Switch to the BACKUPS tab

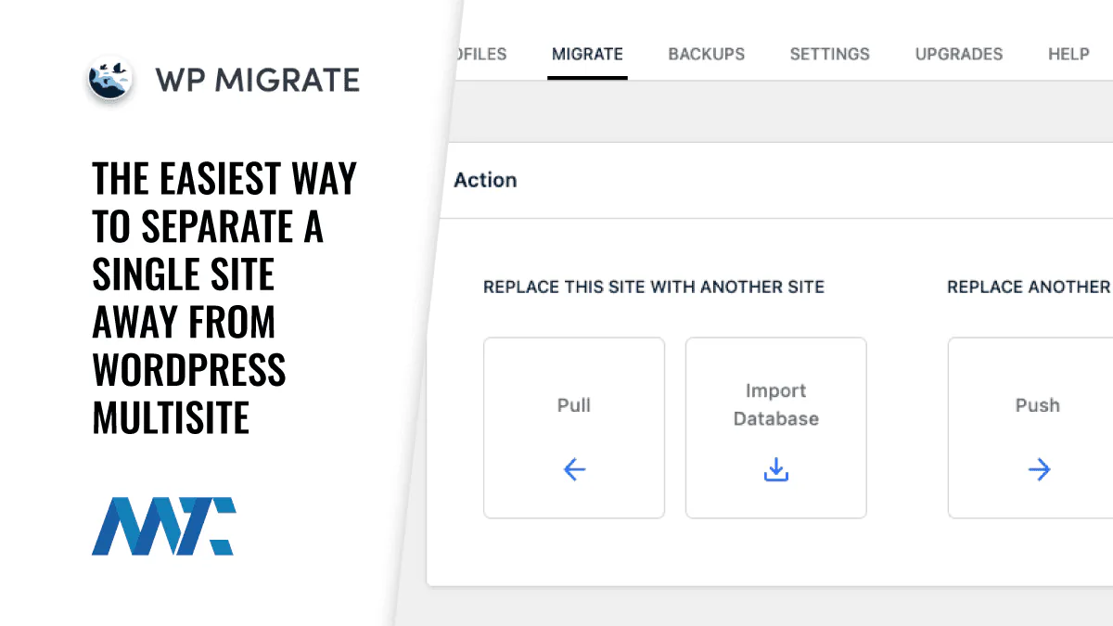(706, 54)
